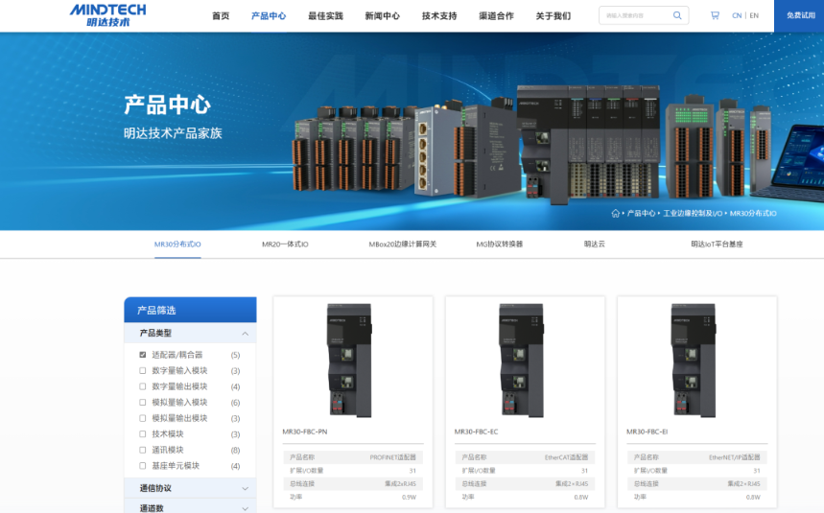Expand the 通信协议 filter section
Screen dimensions: 824x513
tap(190, 488)
